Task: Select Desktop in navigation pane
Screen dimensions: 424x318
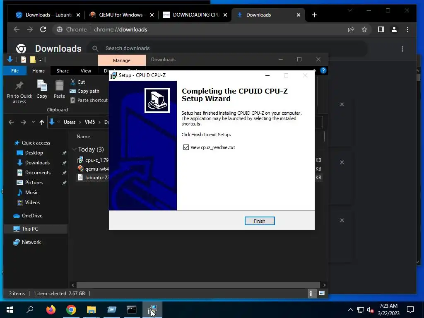Action: click(34, 152)
